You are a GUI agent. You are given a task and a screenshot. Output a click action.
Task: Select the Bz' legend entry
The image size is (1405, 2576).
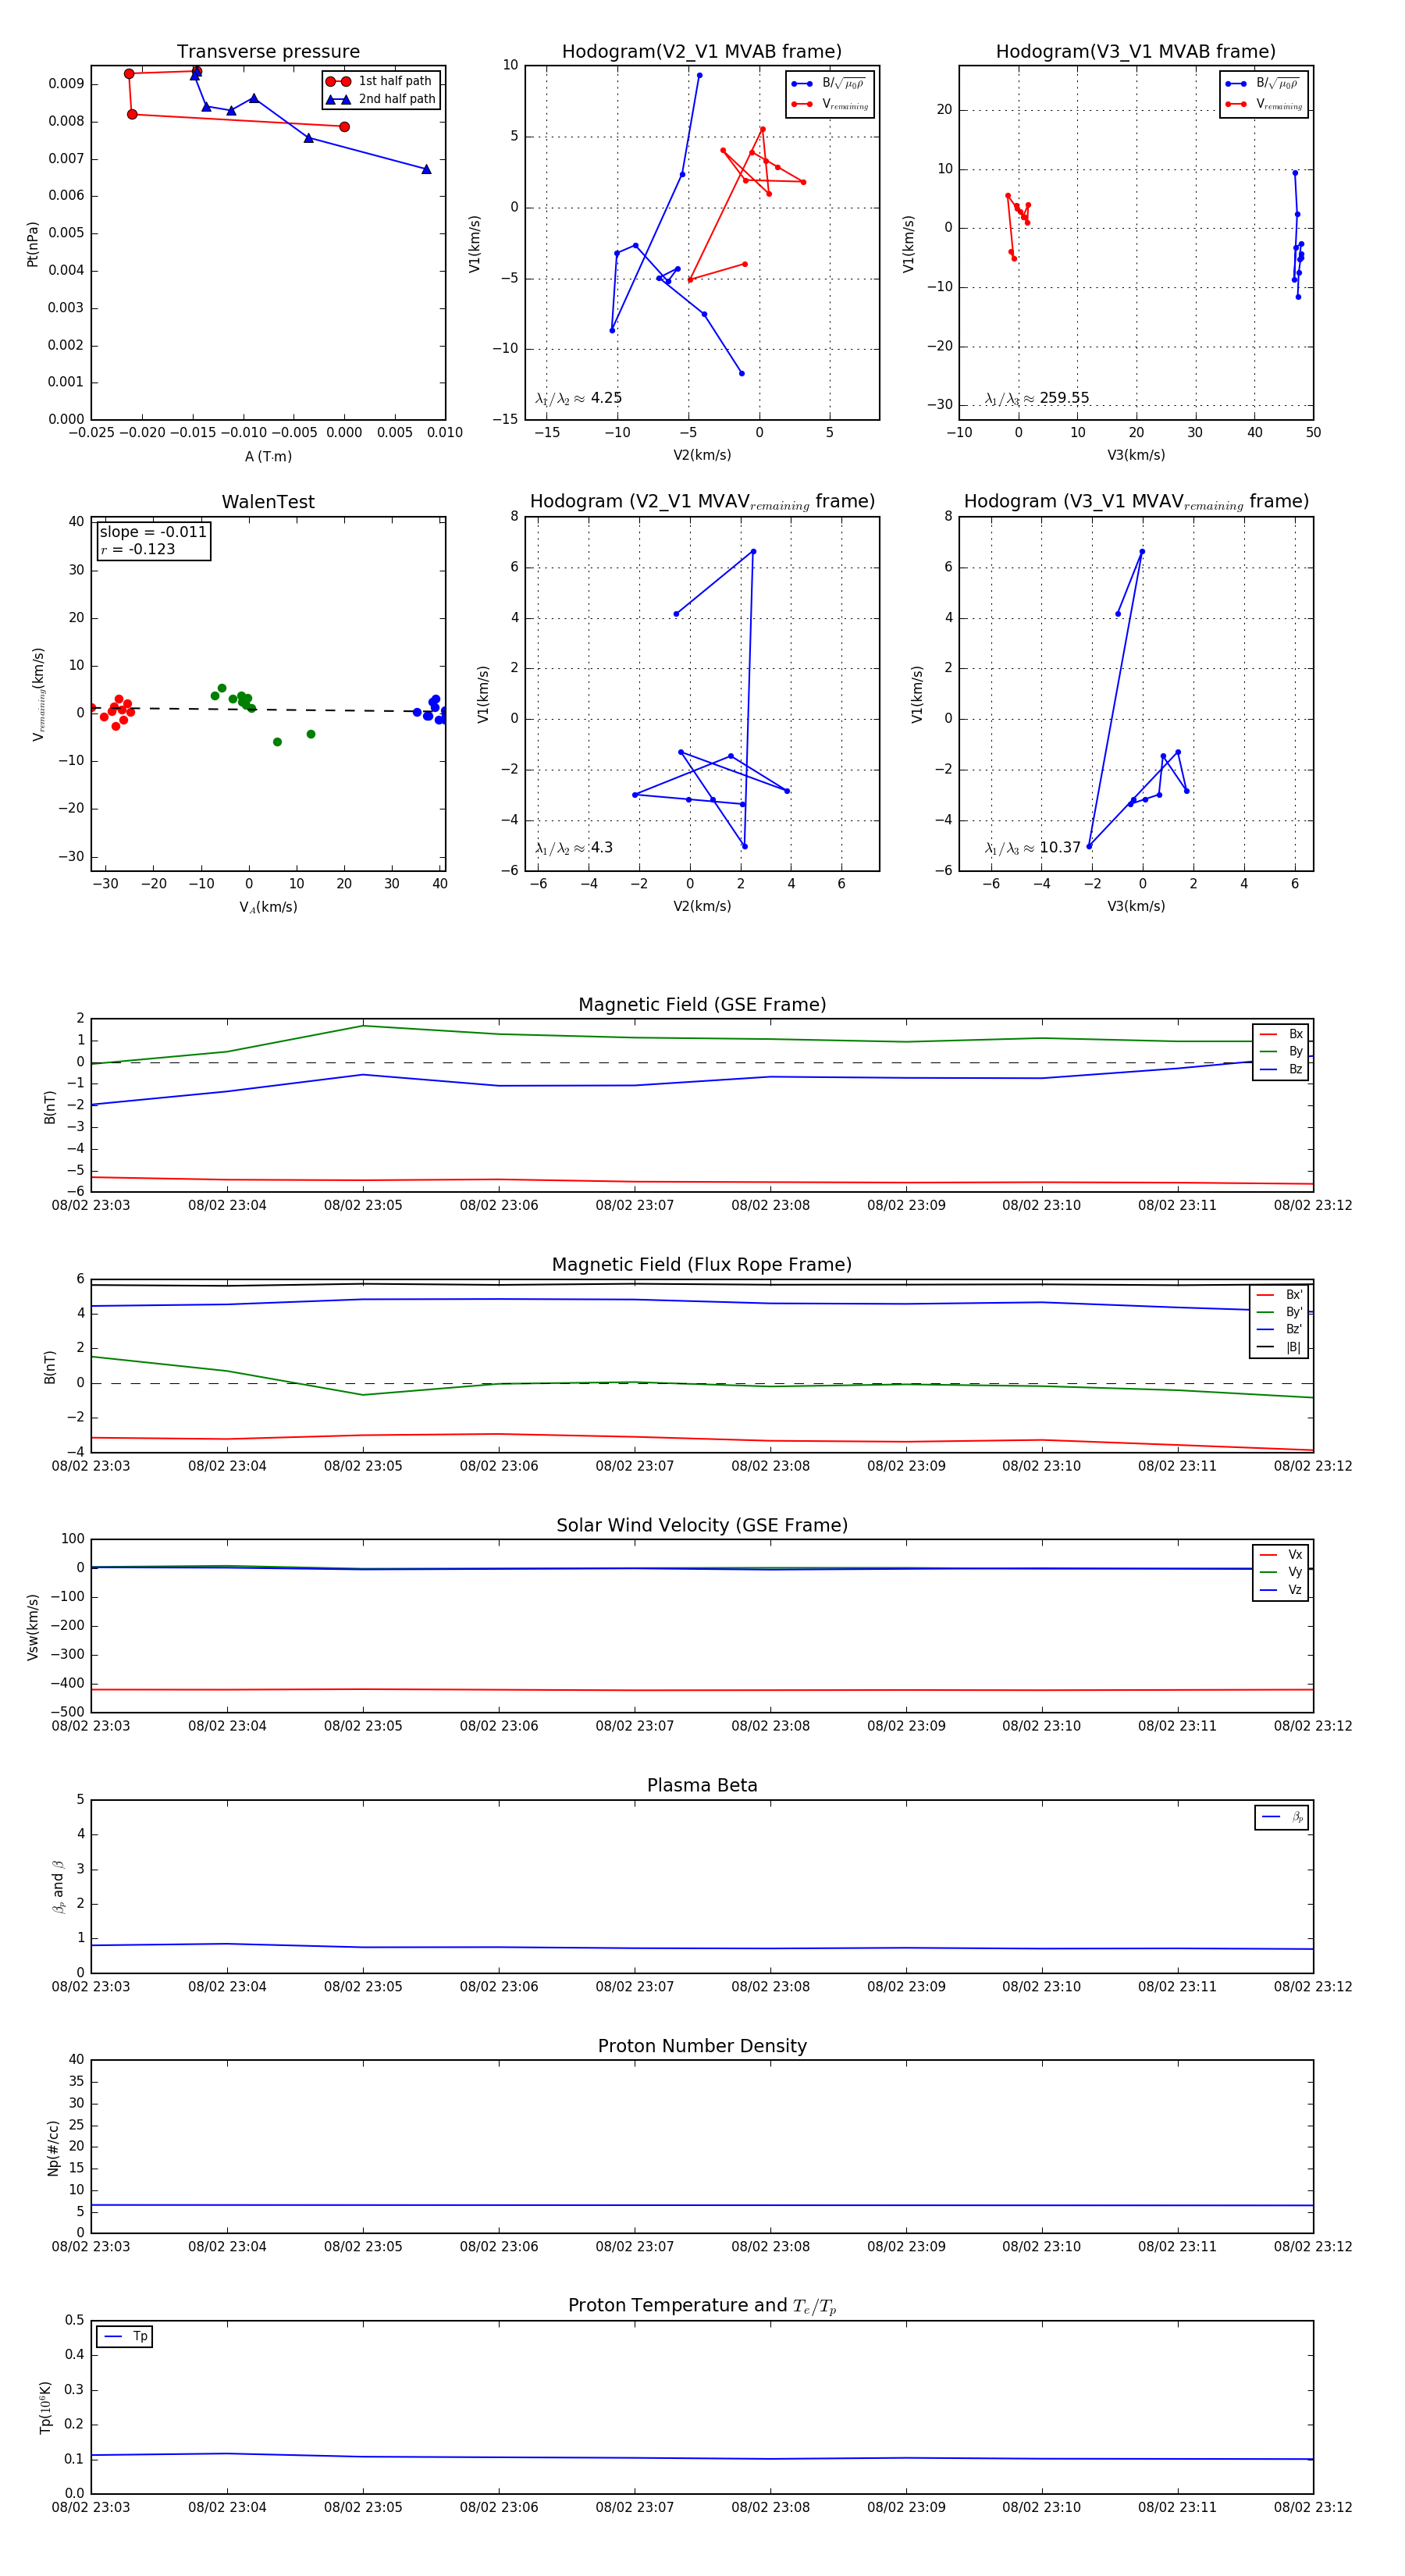click(x=1279, y=1329)
